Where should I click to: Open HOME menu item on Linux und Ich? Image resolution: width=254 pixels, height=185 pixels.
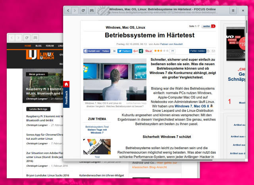[x=28, y=46]
